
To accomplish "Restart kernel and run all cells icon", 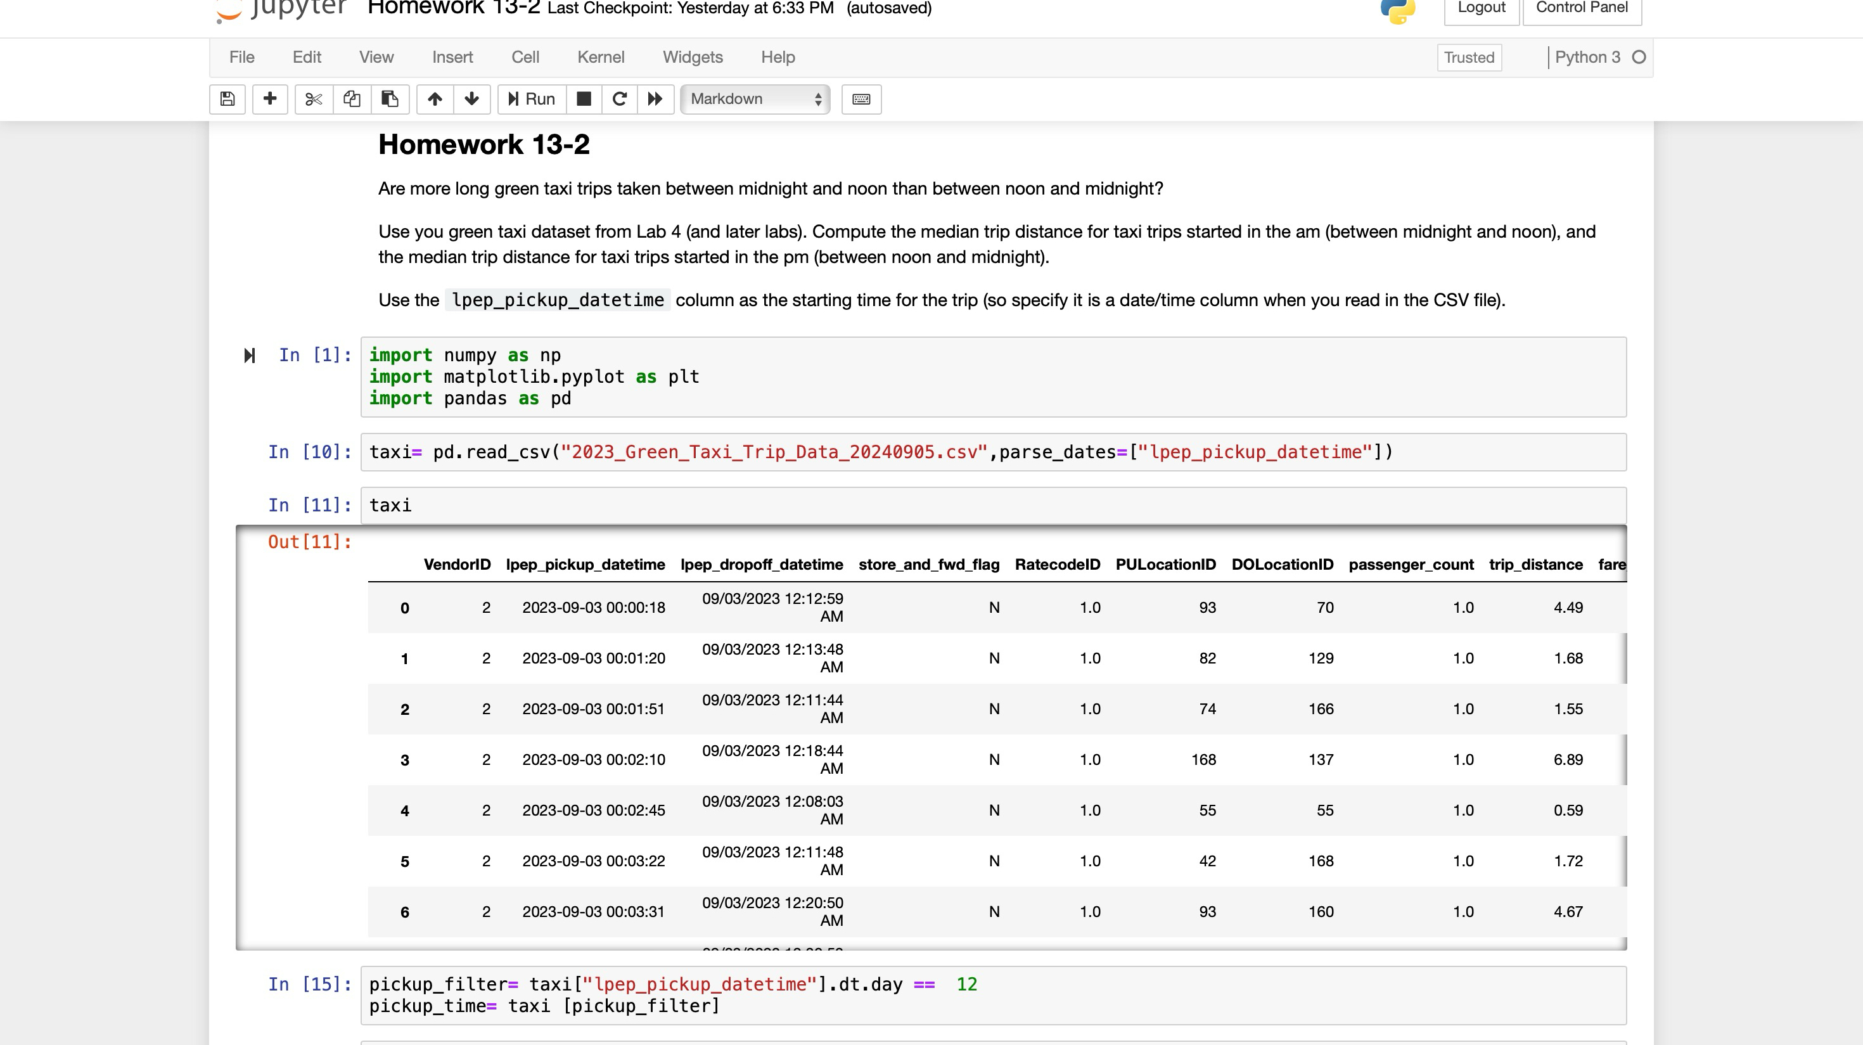I will (655, 99).
